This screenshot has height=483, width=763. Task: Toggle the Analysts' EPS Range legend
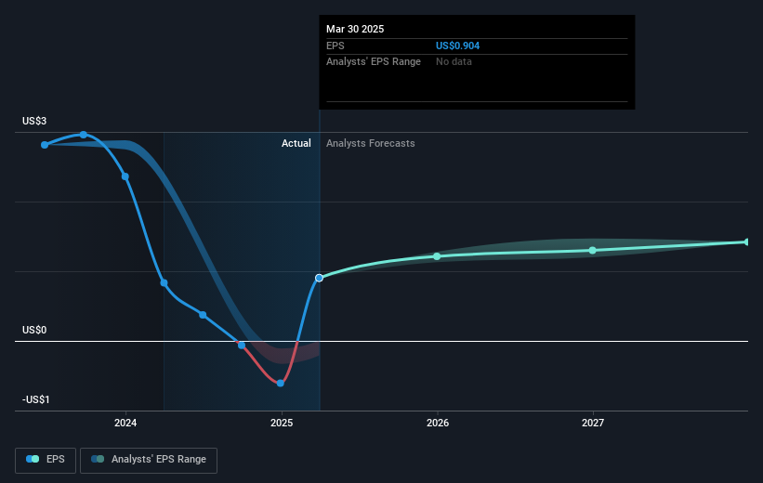tap(149, 460)
